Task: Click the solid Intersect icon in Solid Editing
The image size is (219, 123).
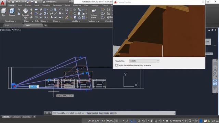Action: (x=36, y=17)
